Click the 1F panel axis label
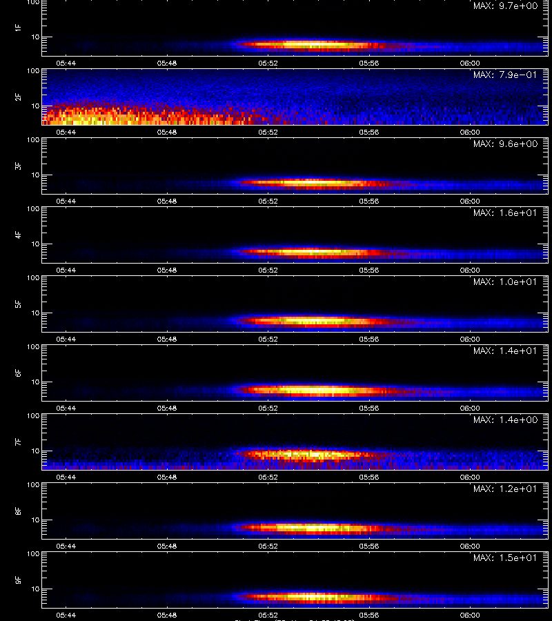552x621 pixels. (x=18, y=28)
